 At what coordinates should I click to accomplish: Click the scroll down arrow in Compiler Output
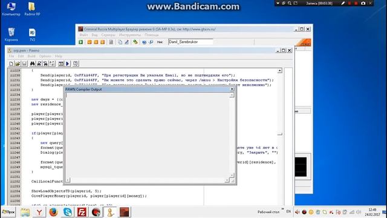(232, 175)
